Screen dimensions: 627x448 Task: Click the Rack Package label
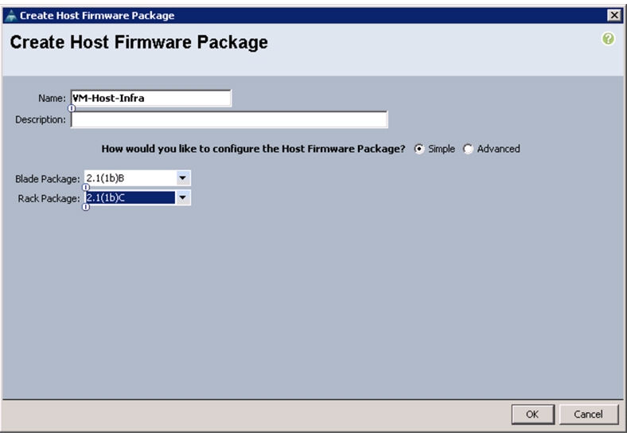49,198
